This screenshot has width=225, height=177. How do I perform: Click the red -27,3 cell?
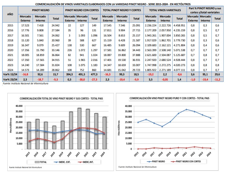point(94,79)
